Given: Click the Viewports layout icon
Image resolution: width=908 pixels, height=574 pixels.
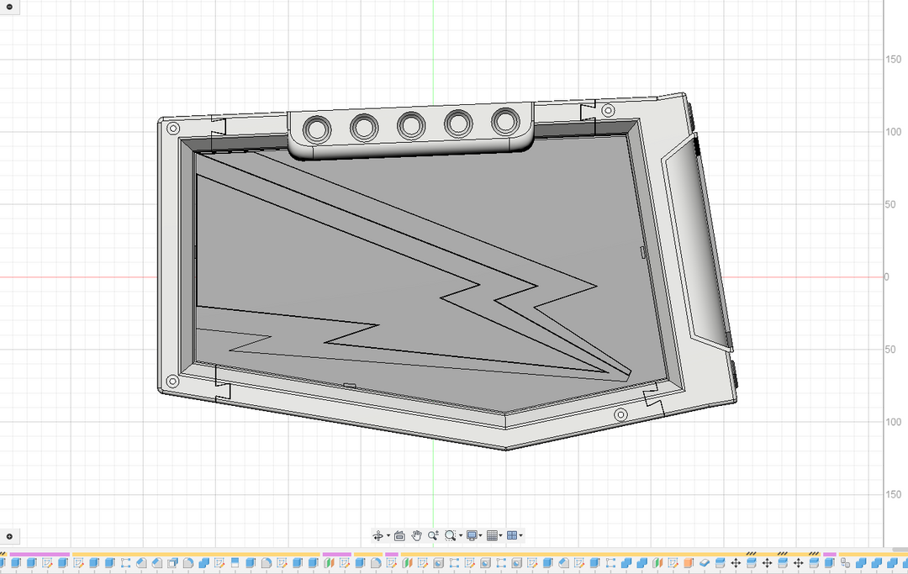Looking at the screenshot, I should (x=511, y=535).
